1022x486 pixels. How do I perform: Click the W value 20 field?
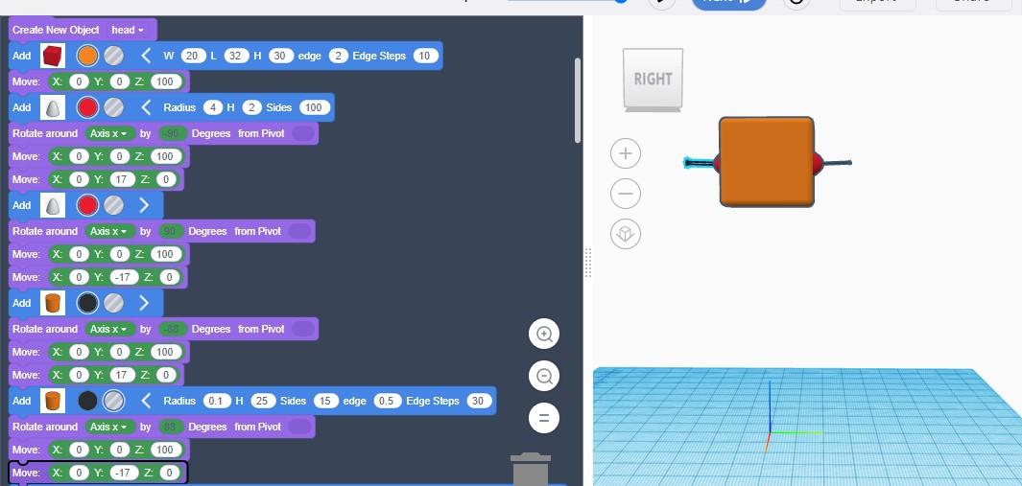tap(192, 56)
